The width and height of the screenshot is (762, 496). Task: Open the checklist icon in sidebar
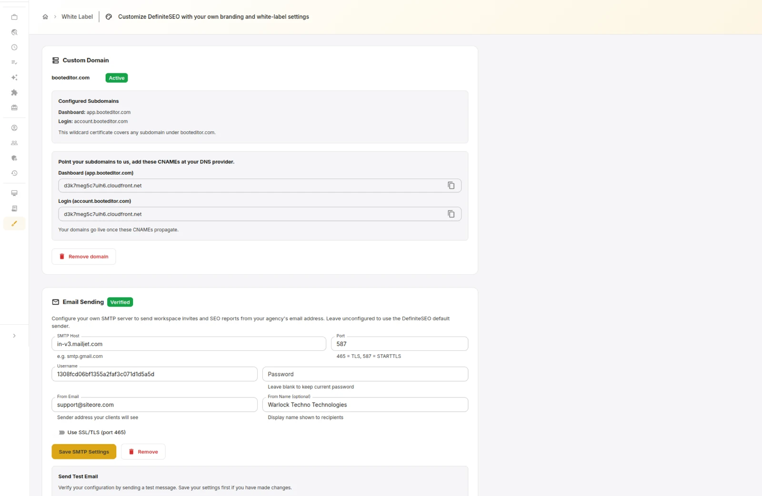click(14, 62)
